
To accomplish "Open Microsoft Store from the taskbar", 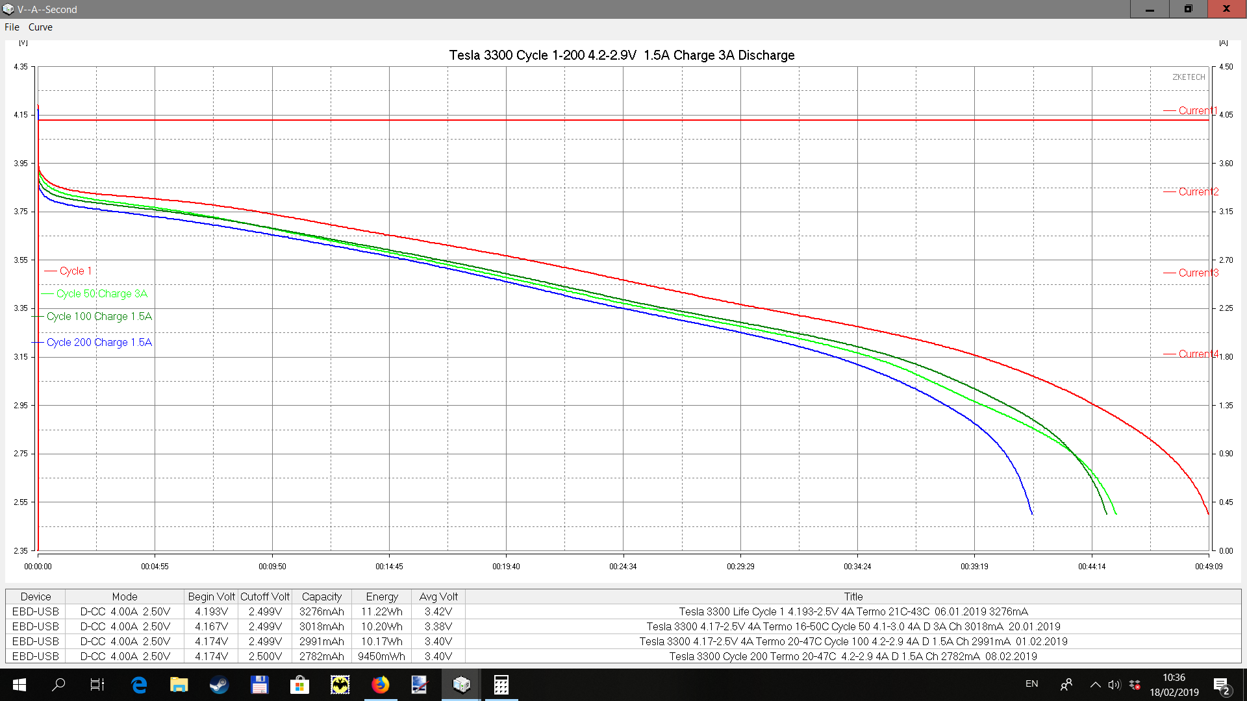I will [x=299, y=685].
